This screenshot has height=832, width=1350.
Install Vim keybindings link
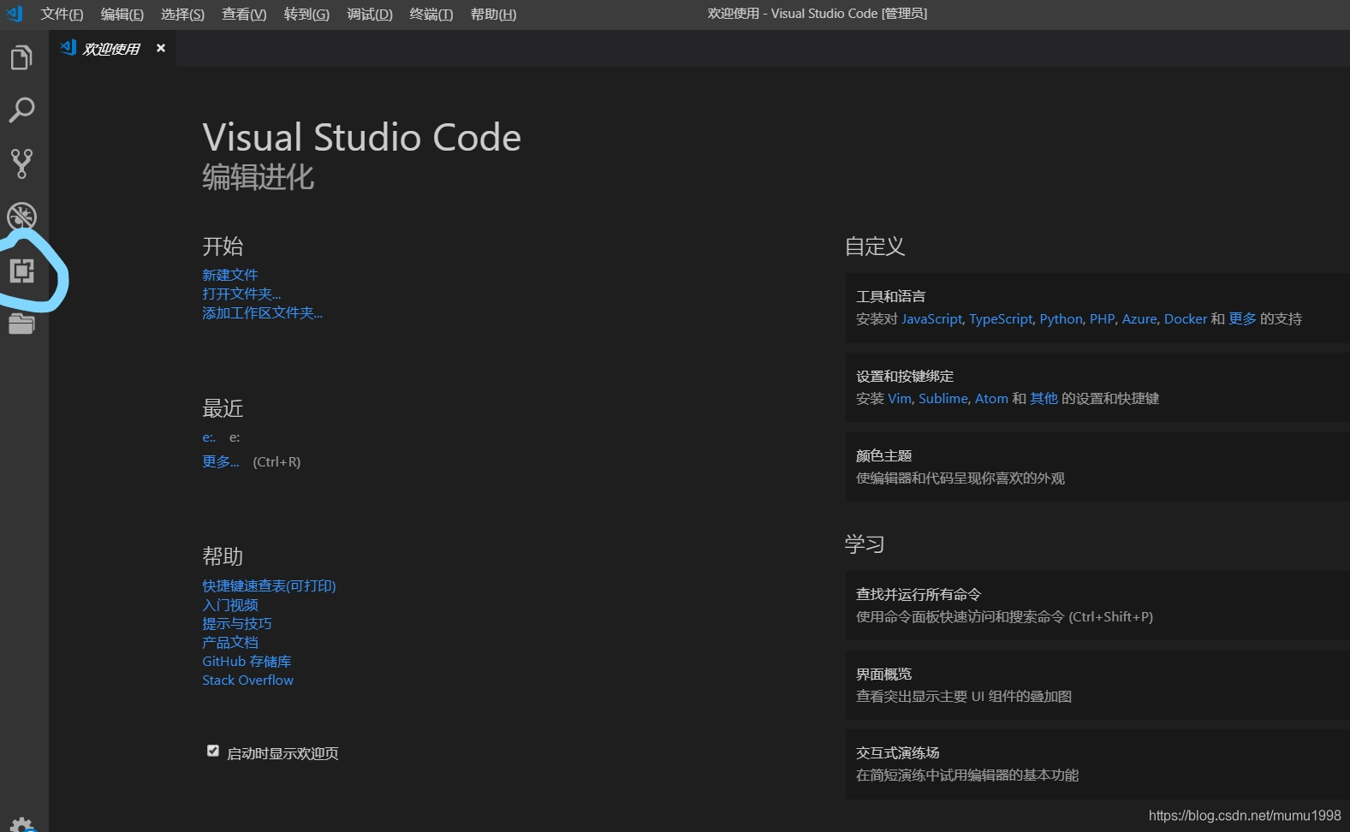pos(900,398)
